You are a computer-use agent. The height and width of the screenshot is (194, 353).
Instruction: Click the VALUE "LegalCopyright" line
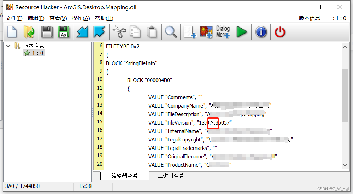(220, 140)
